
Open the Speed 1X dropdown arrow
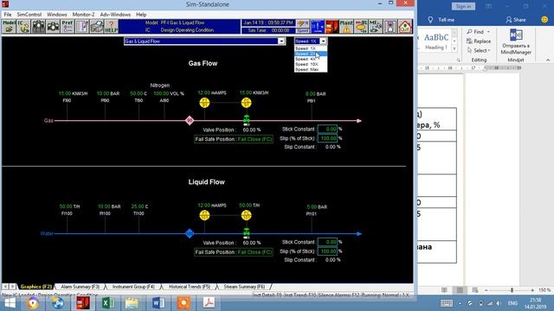click(x=323, y=41)
